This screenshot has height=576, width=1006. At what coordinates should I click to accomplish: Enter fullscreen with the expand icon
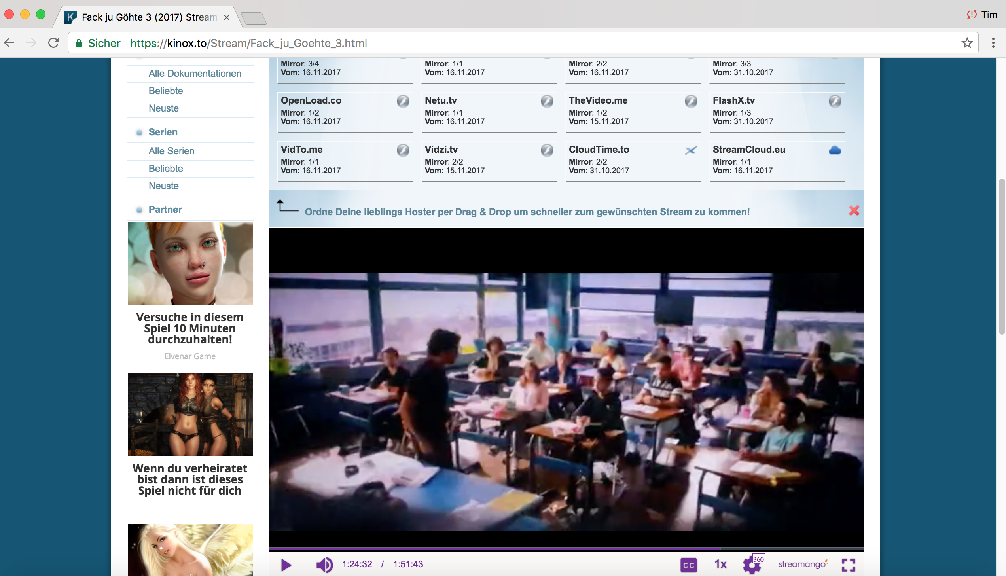coord(848,565)
